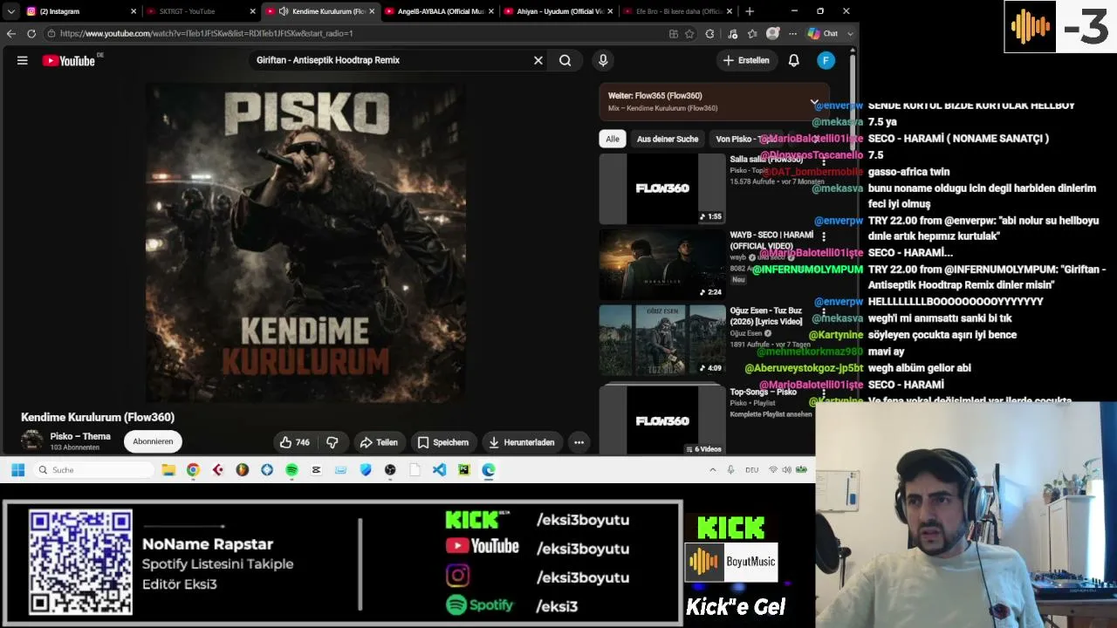The height and width of the screenshot is (628, 1117).
Task: Open Top-Songs – Pisko playlist thumbnail
Action: 662,420
